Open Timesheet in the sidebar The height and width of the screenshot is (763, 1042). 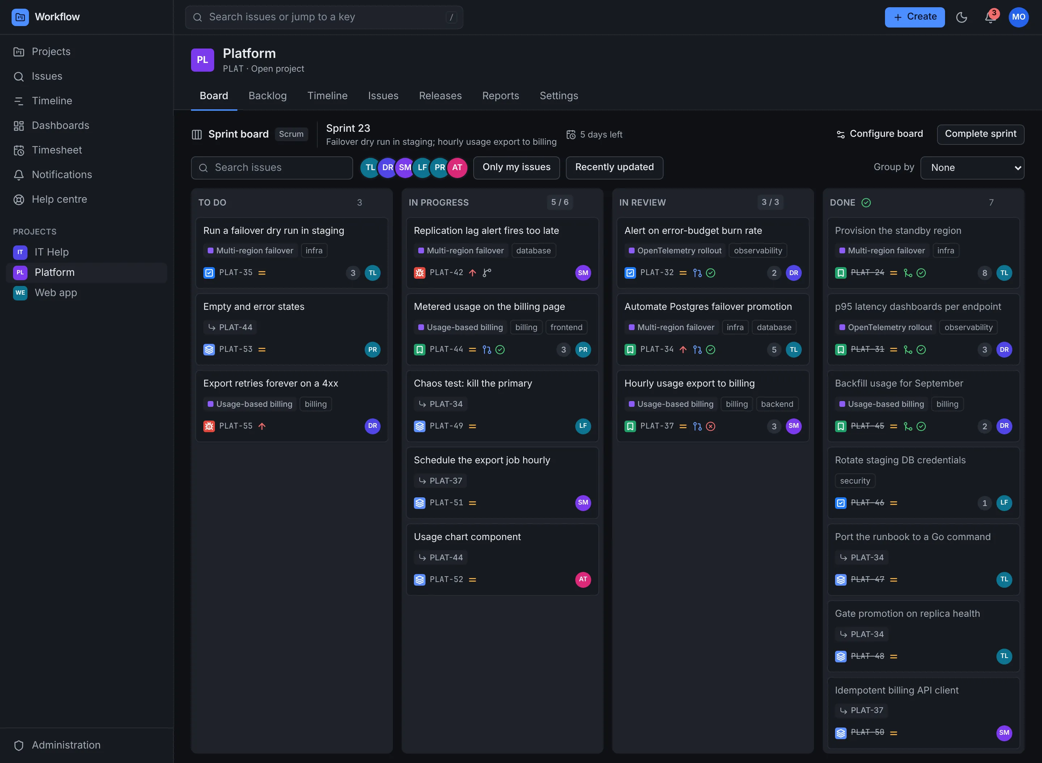pos(87,150)
